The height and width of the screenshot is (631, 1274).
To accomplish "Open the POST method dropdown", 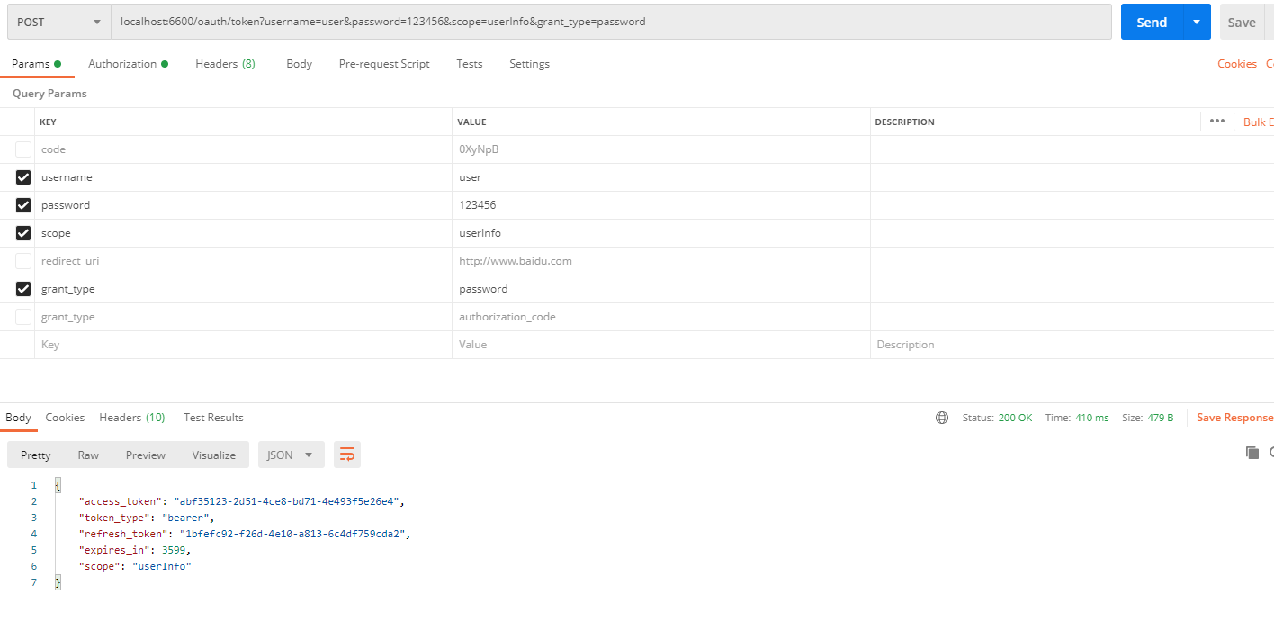I will (x=58, y=22).
